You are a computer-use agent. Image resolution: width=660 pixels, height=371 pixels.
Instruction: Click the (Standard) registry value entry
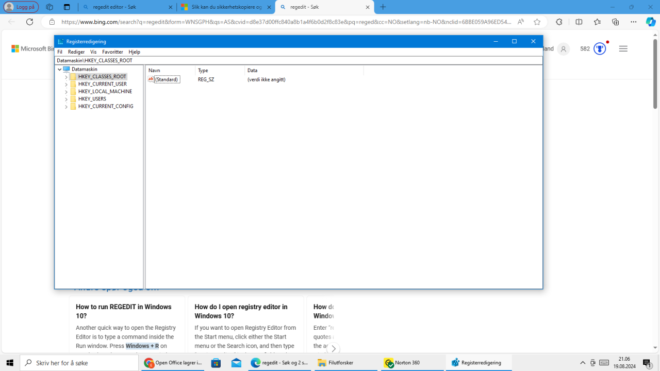[x=167, y=80]
